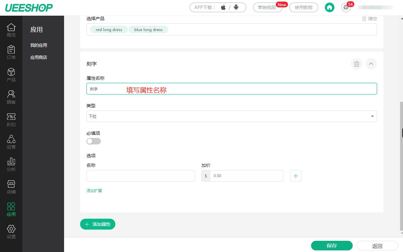Viewport: 403px width, 252px height.
Task: Open the 使用教程 tutorial button
Action: [303, 7]
